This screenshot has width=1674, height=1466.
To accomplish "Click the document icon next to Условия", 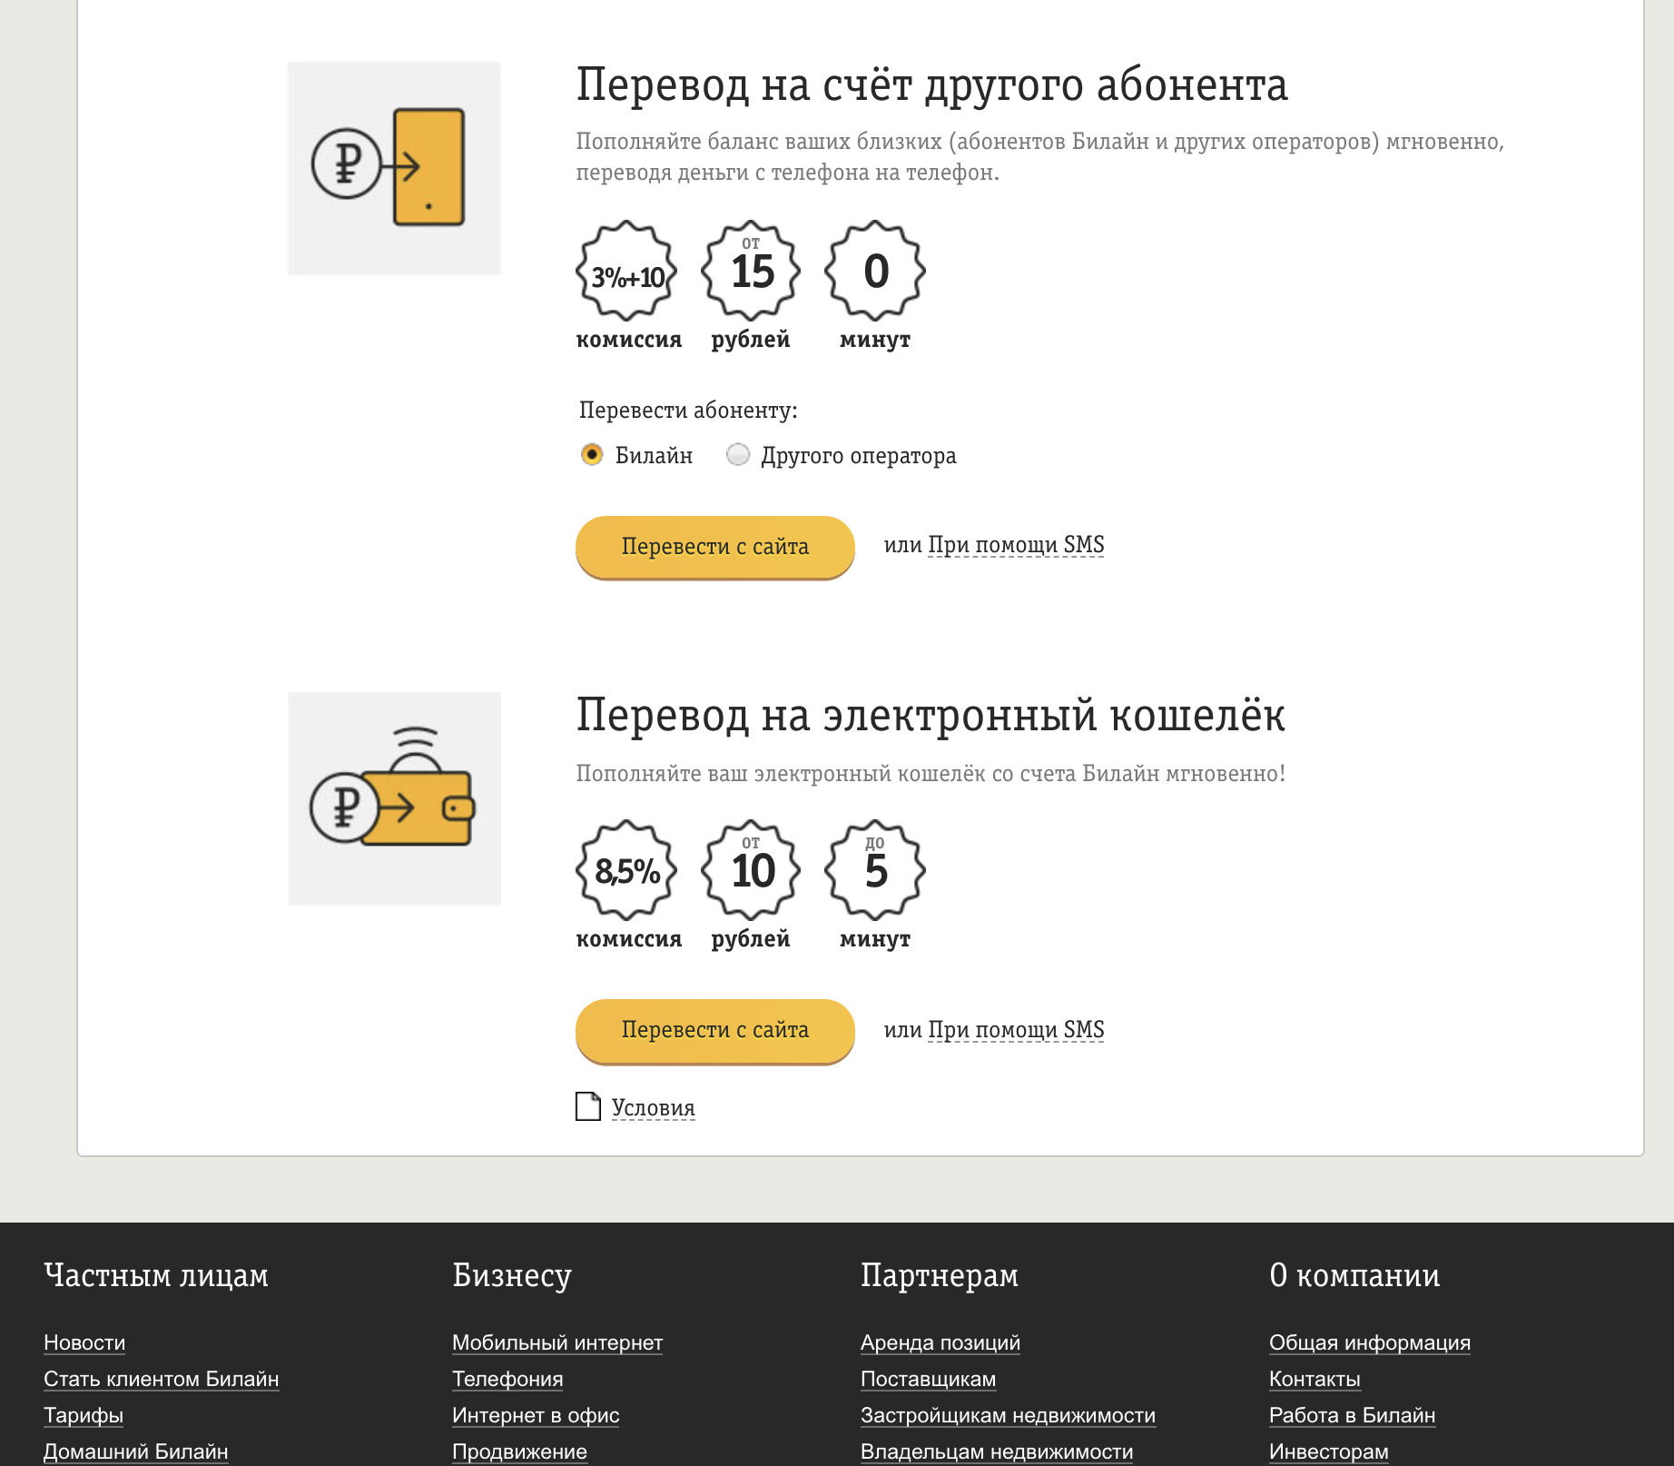I will [x=587, y=1106].
